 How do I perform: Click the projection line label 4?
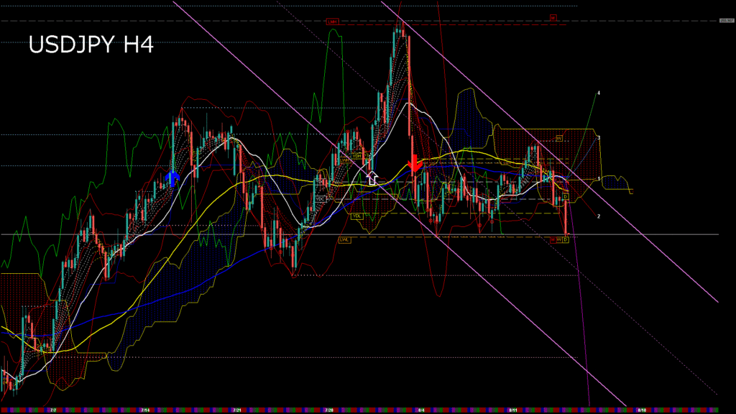(x=598, y=93)
